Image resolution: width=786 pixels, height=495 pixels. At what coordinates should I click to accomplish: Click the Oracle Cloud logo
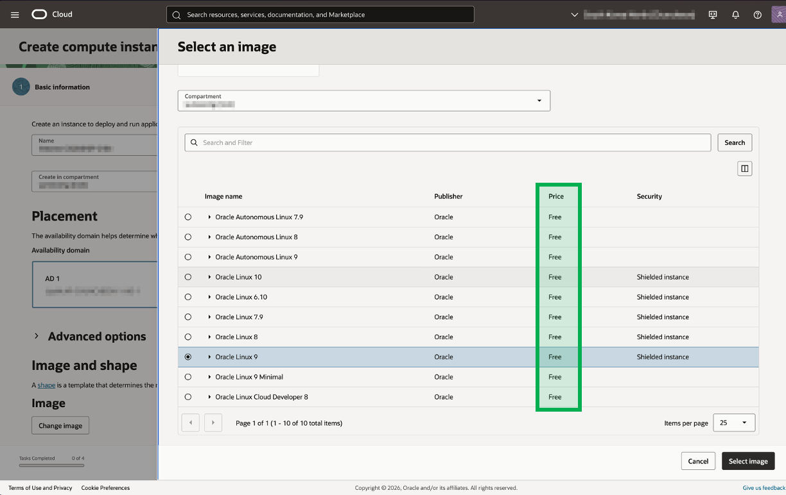pyautogui.click(x=52, y=14)
